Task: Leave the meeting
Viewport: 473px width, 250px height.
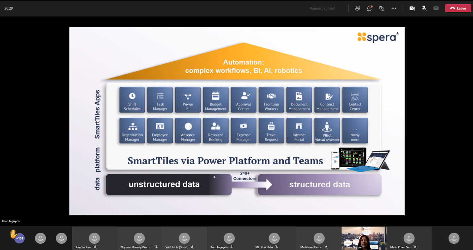Action: [x=458, y=8]
